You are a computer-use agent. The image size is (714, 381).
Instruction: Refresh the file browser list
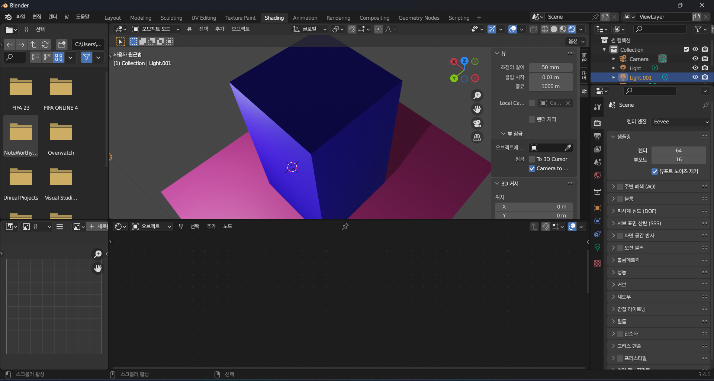45,45
